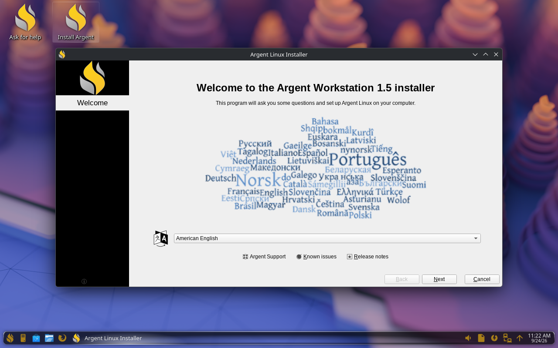
Task: Launch the Firefox browser from taskbar
Action: [x=62, y=338]
